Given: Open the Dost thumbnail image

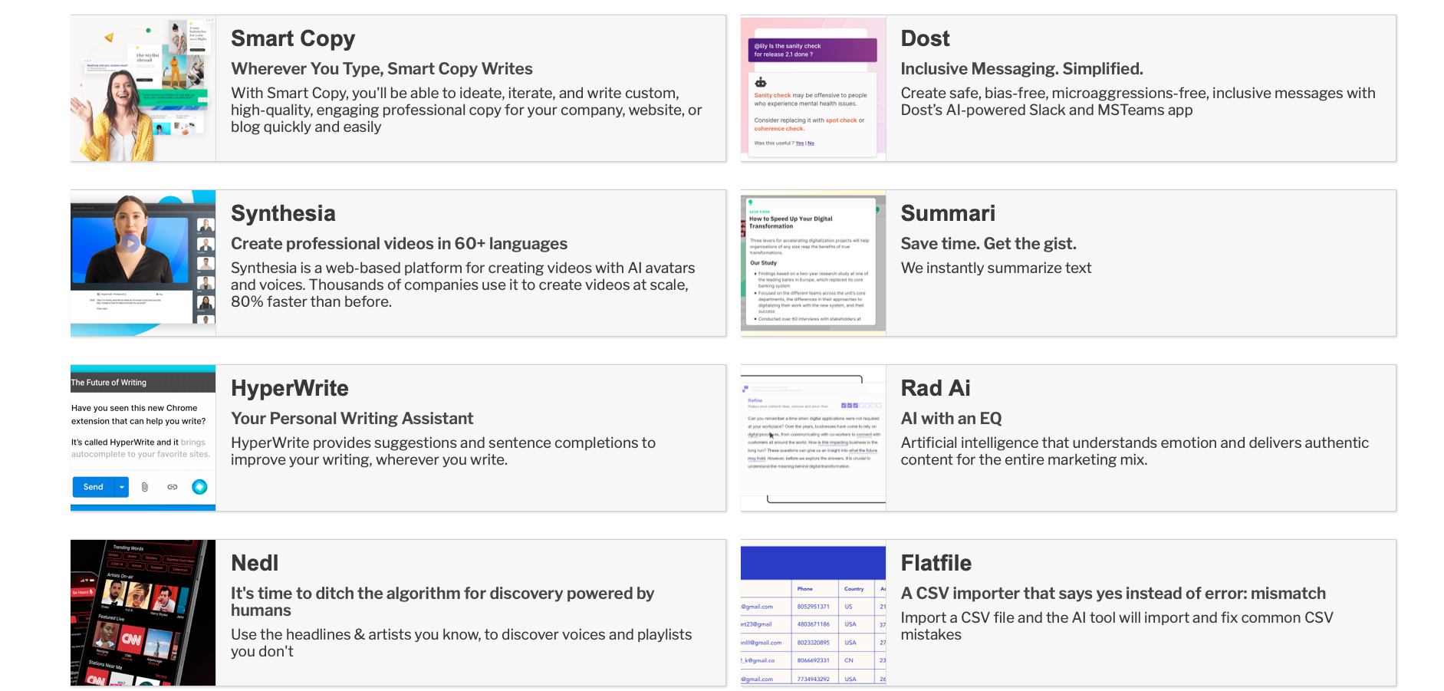Looking at the screenshot, I should coord(813,88).
